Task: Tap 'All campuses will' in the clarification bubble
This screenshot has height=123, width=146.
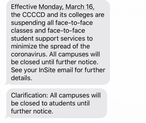Action: point(75,95)
